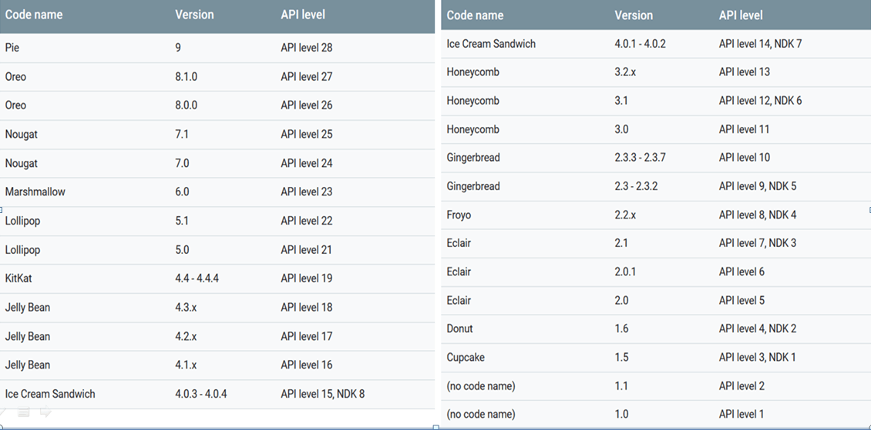Click the left table's Version header
Viewport: 871px width, 430px height.
194,15
